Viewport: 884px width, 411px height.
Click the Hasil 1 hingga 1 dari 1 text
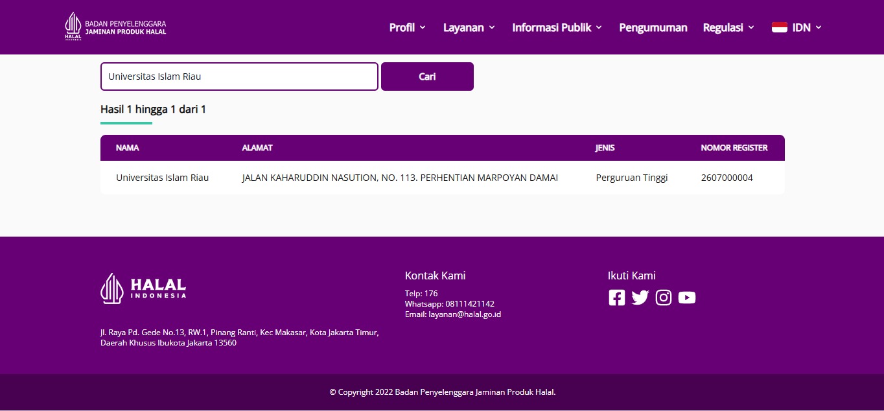[153, 109]
